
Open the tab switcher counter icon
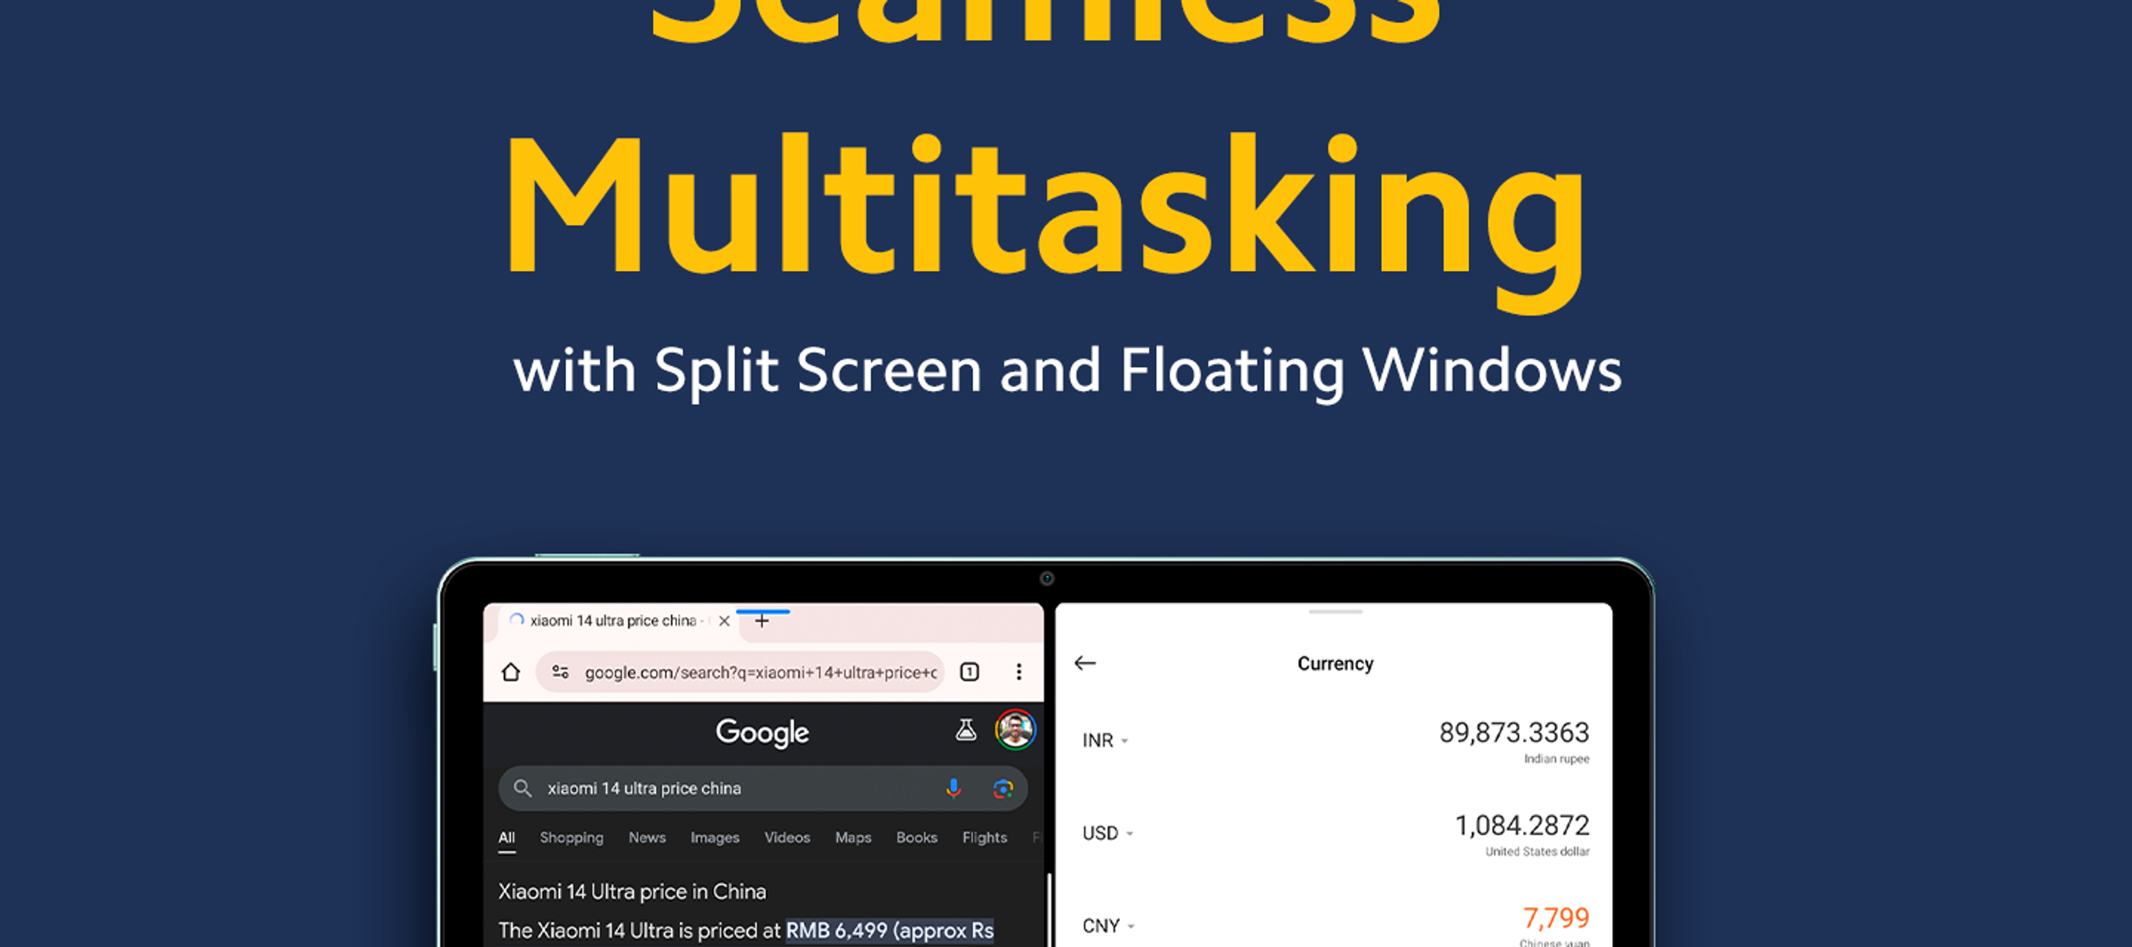[x=970, y=672]
